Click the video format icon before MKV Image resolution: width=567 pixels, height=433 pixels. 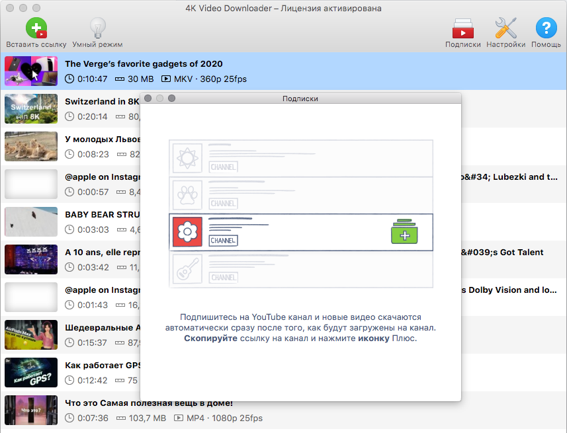(x=166, y=79)
